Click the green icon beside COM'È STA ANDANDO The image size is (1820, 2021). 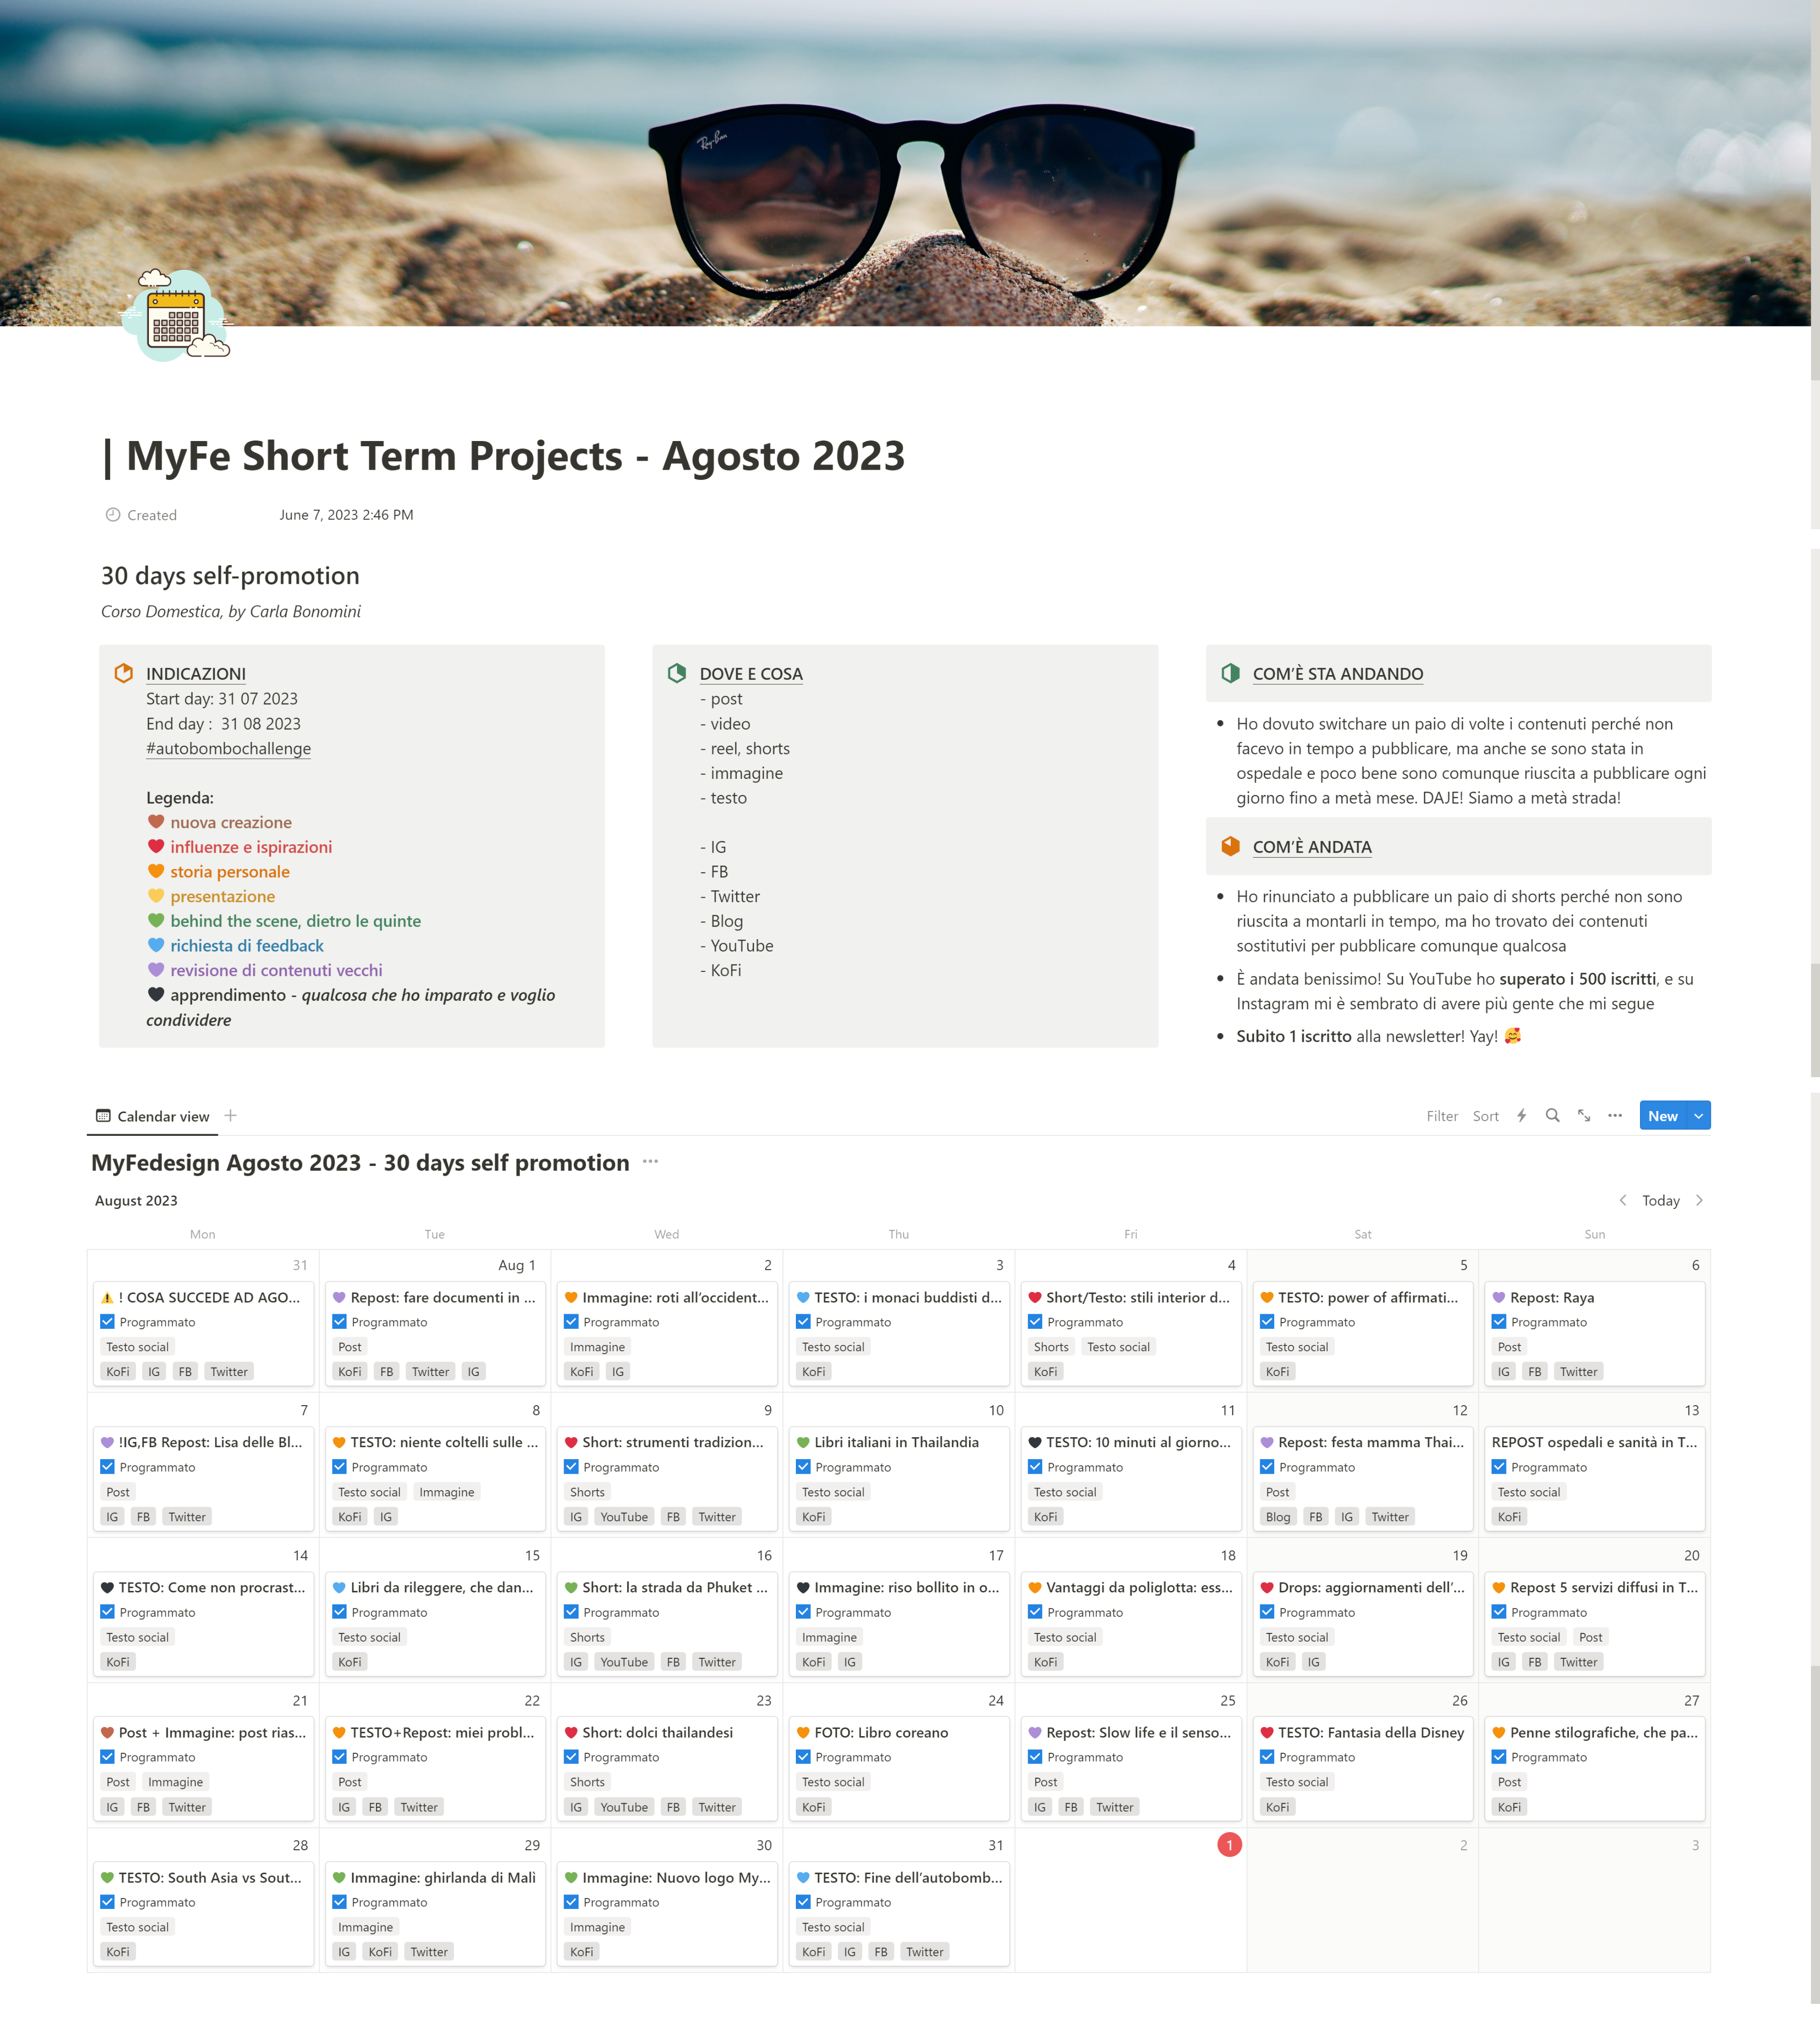pos(1231,673)
